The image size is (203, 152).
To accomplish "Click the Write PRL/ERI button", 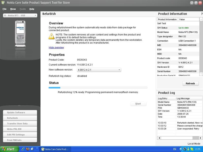I will 20,129.
